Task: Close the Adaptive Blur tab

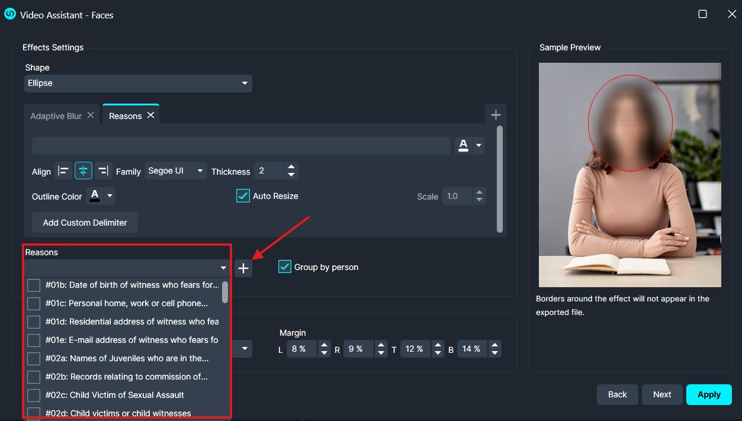Action: pos(91,115)
